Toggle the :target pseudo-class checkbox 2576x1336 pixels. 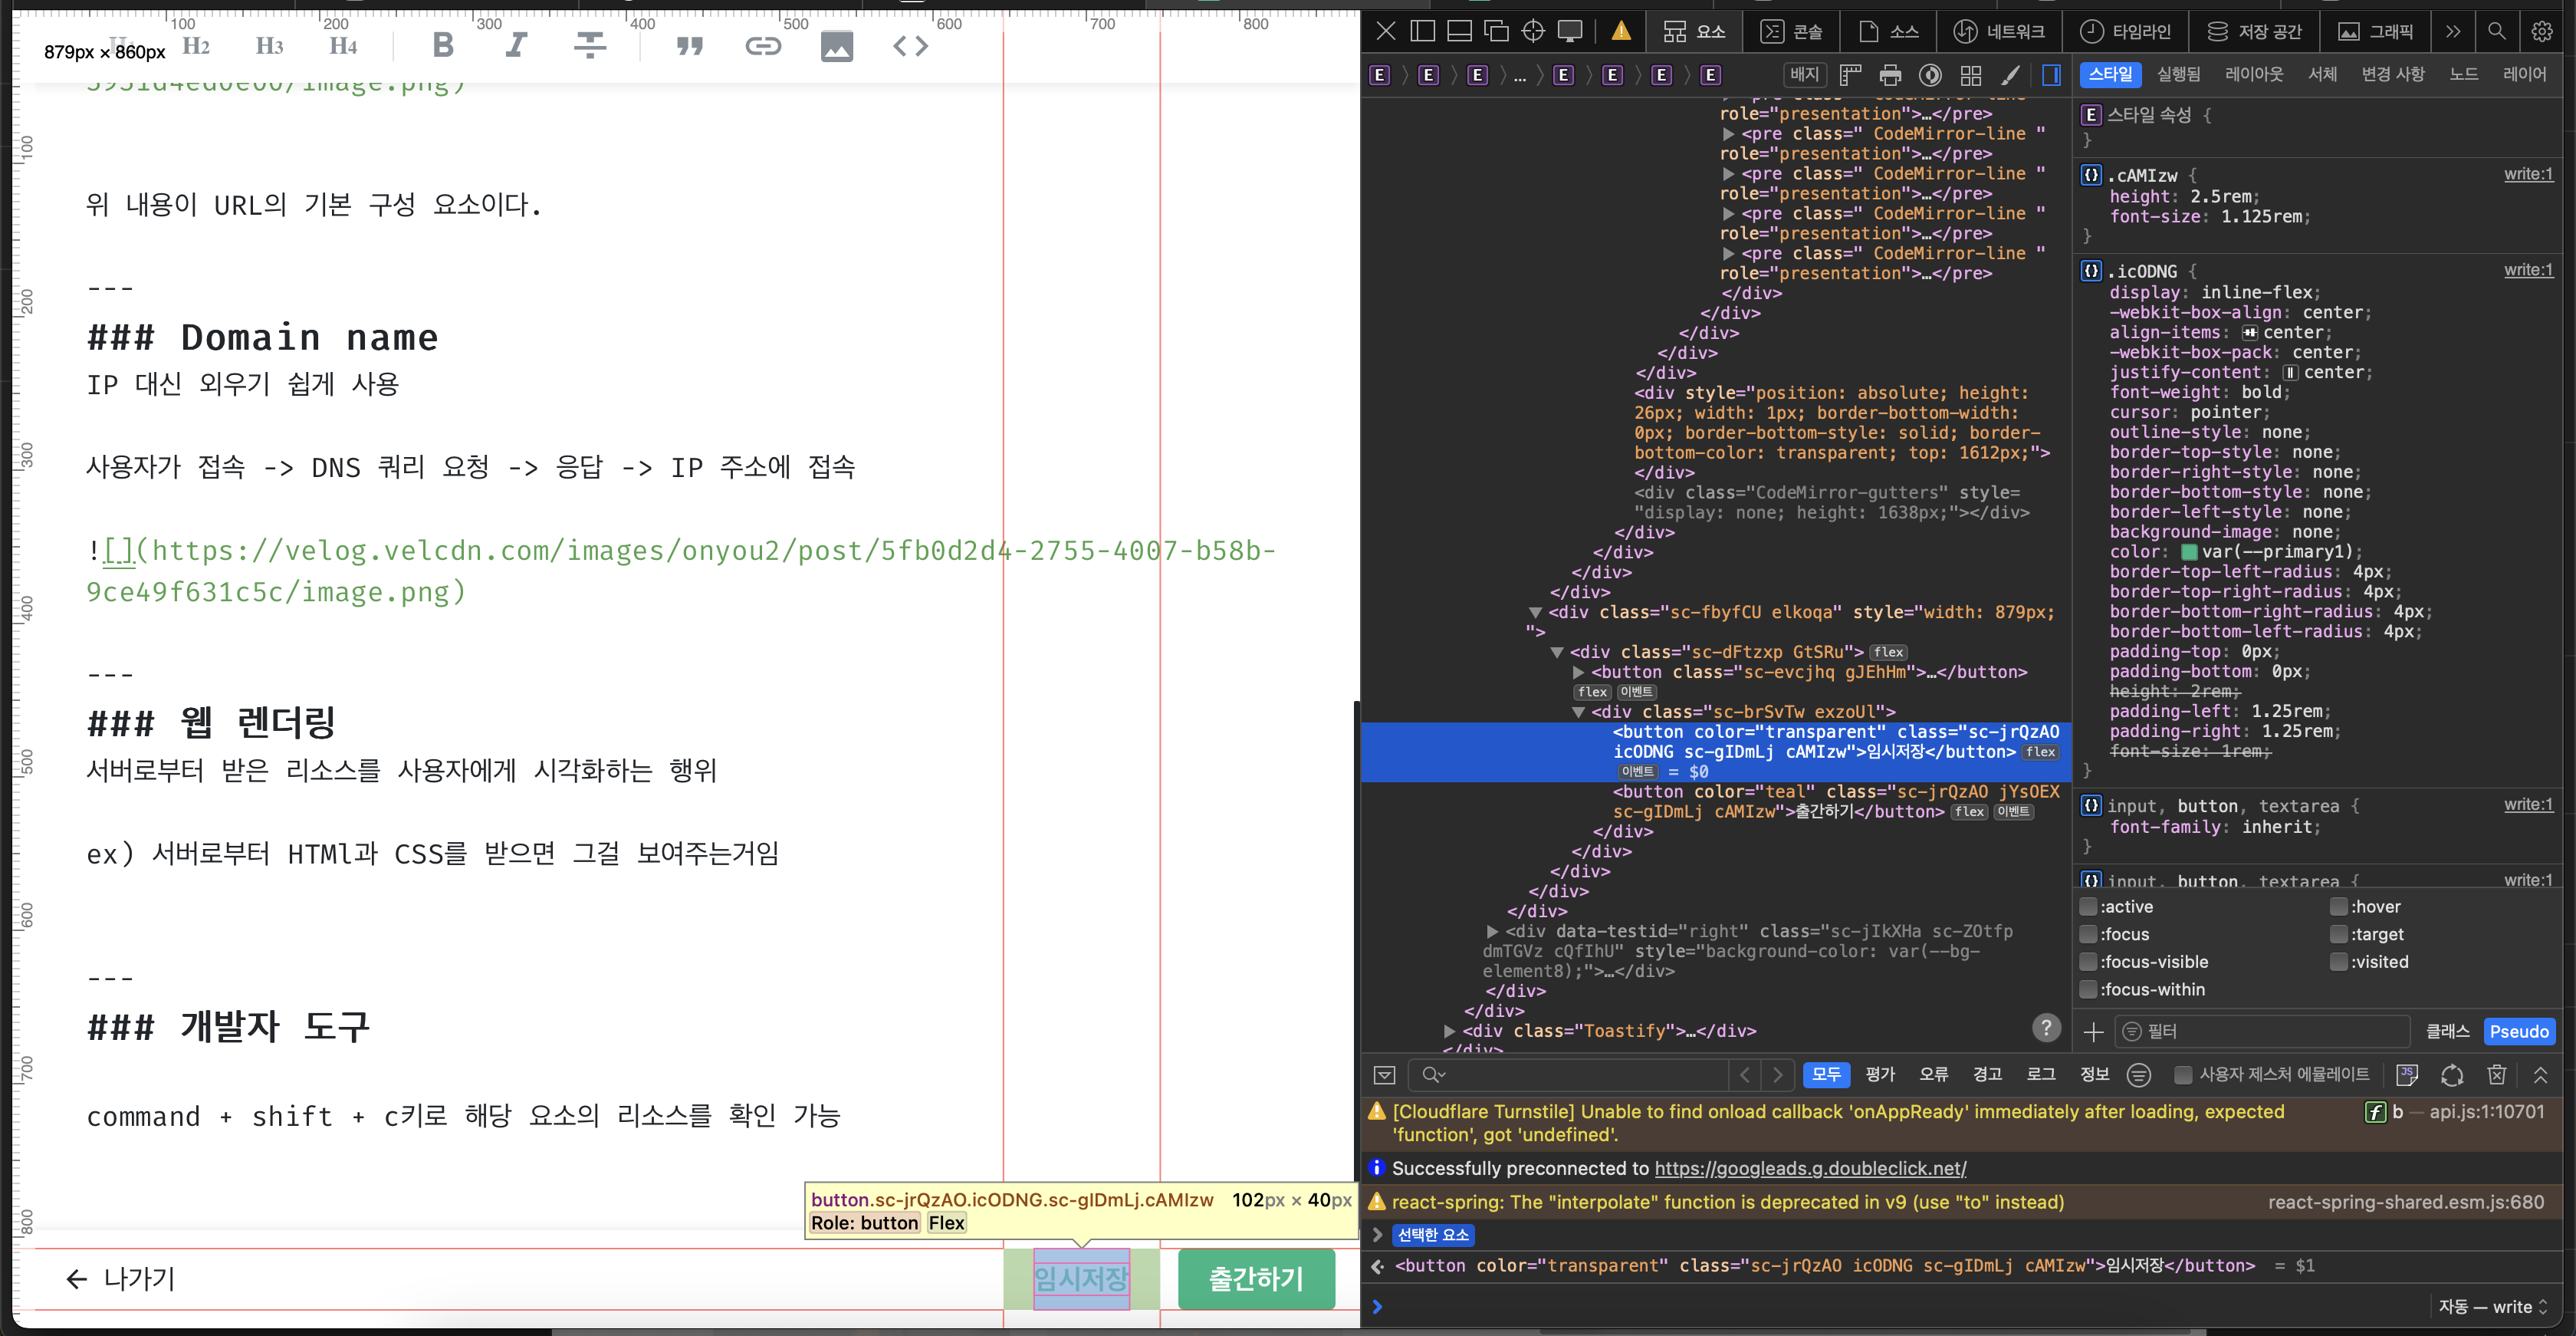pyautogui.click(x=2338, y=934)
